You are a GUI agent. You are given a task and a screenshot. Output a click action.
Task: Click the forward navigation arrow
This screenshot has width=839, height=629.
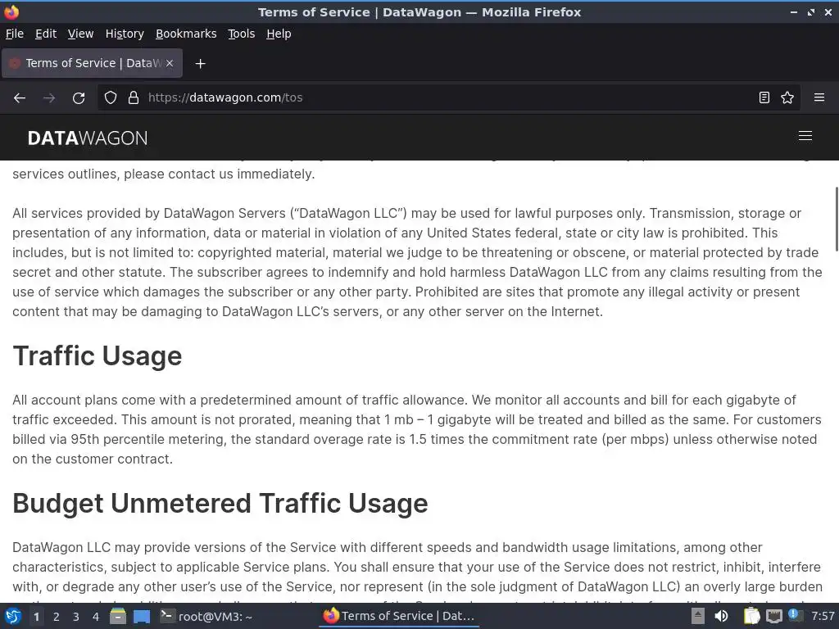click(49, 98)
